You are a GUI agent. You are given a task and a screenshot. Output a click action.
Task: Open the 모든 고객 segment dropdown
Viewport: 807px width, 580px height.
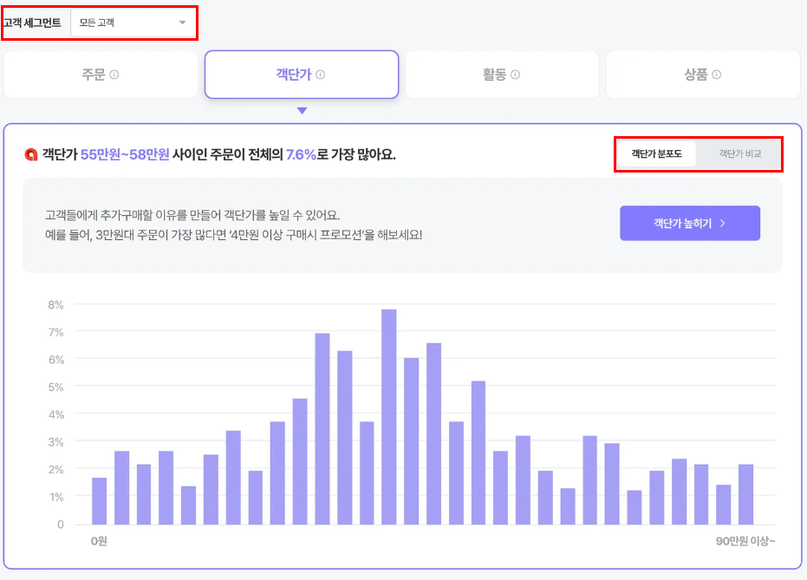[x=133, y=23]
